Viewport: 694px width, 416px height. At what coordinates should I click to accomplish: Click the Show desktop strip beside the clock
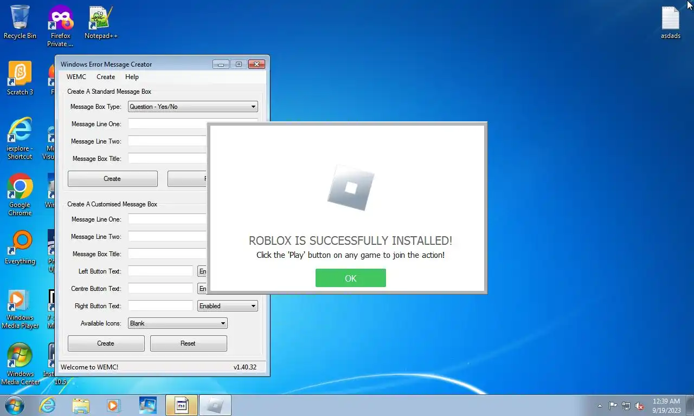[690, 405]
